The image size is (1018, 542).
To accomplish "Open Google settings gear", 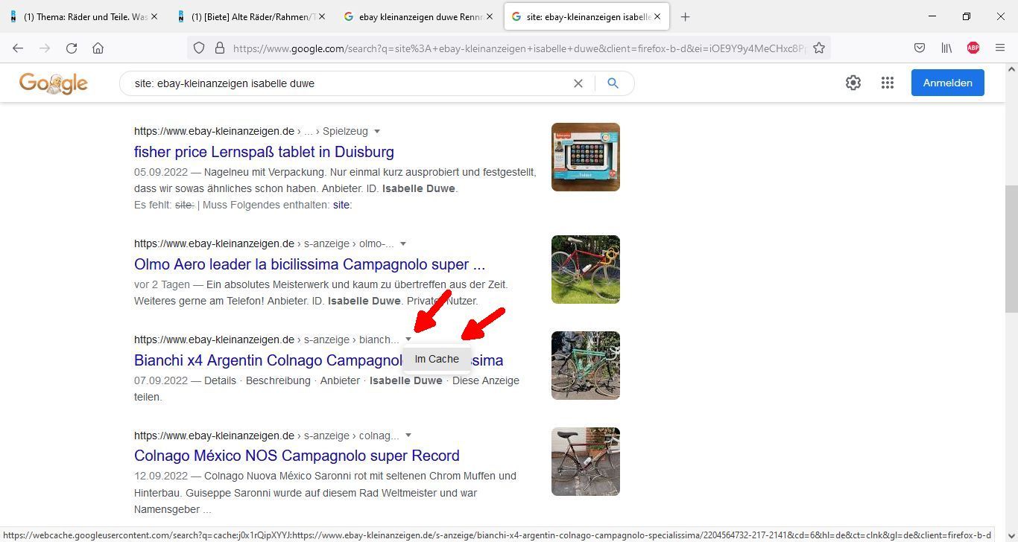I will (x=853, y=83).
